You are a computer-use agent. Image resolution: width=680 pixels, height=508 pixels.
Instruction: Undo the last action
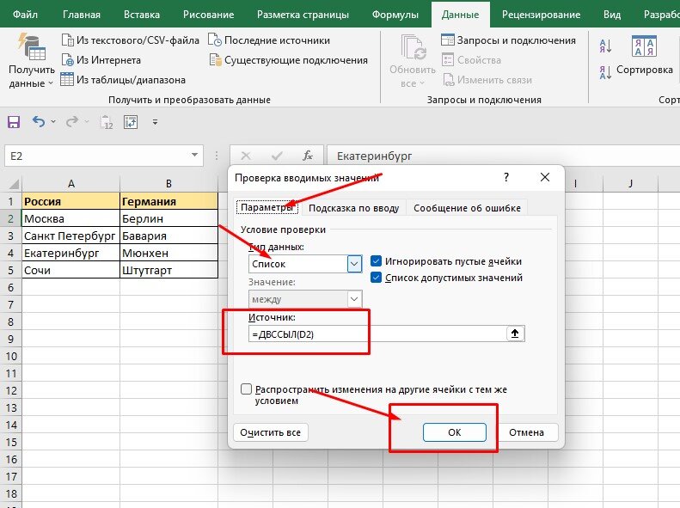pos(39,122)
